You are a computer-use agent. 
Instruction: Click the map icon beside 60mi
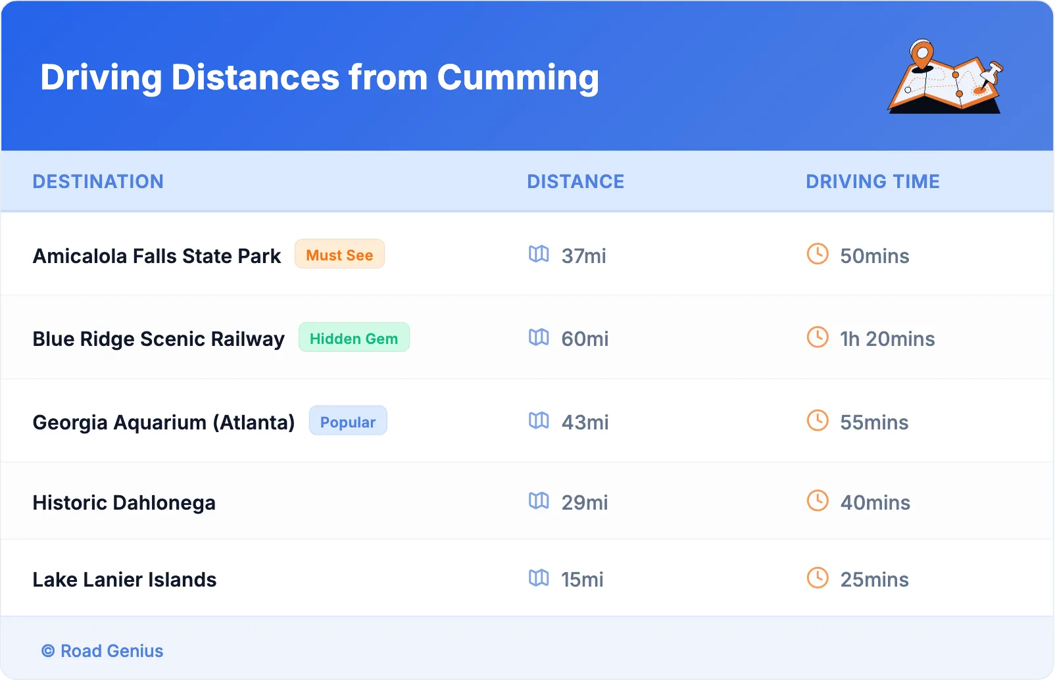pyautogui.click(x=539, y=337)
